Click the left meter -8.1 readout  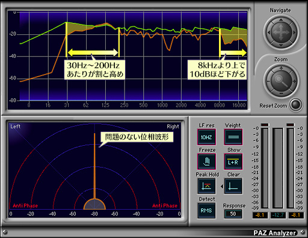pyautogui.click(x=260, y=215)
